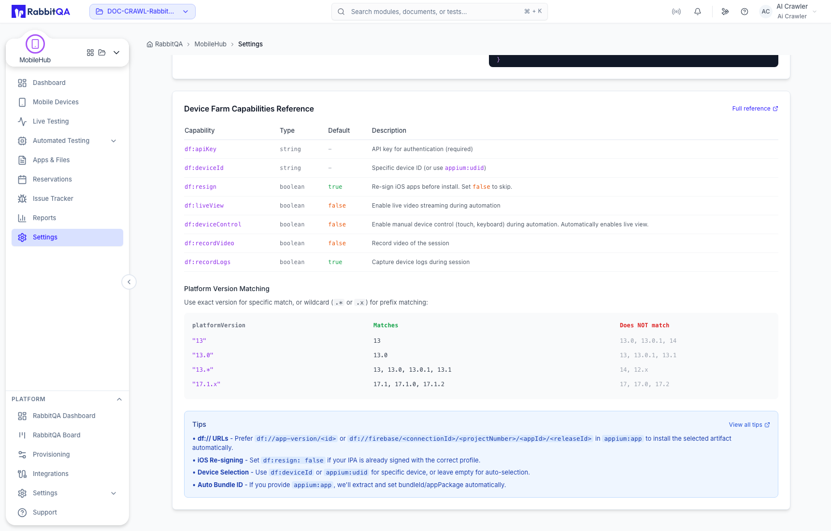Click the Provisioning sliders icon
This screenshot has width=831, height=531.
point(22,455)
